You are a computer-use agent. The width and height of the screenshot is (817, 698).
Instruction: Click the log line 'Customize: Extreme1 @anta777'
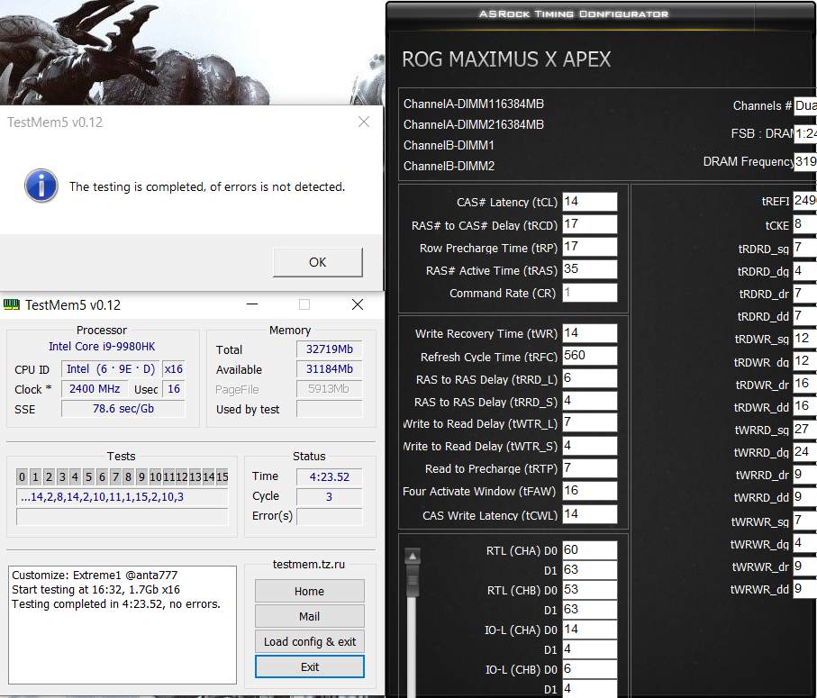point(95,576)
